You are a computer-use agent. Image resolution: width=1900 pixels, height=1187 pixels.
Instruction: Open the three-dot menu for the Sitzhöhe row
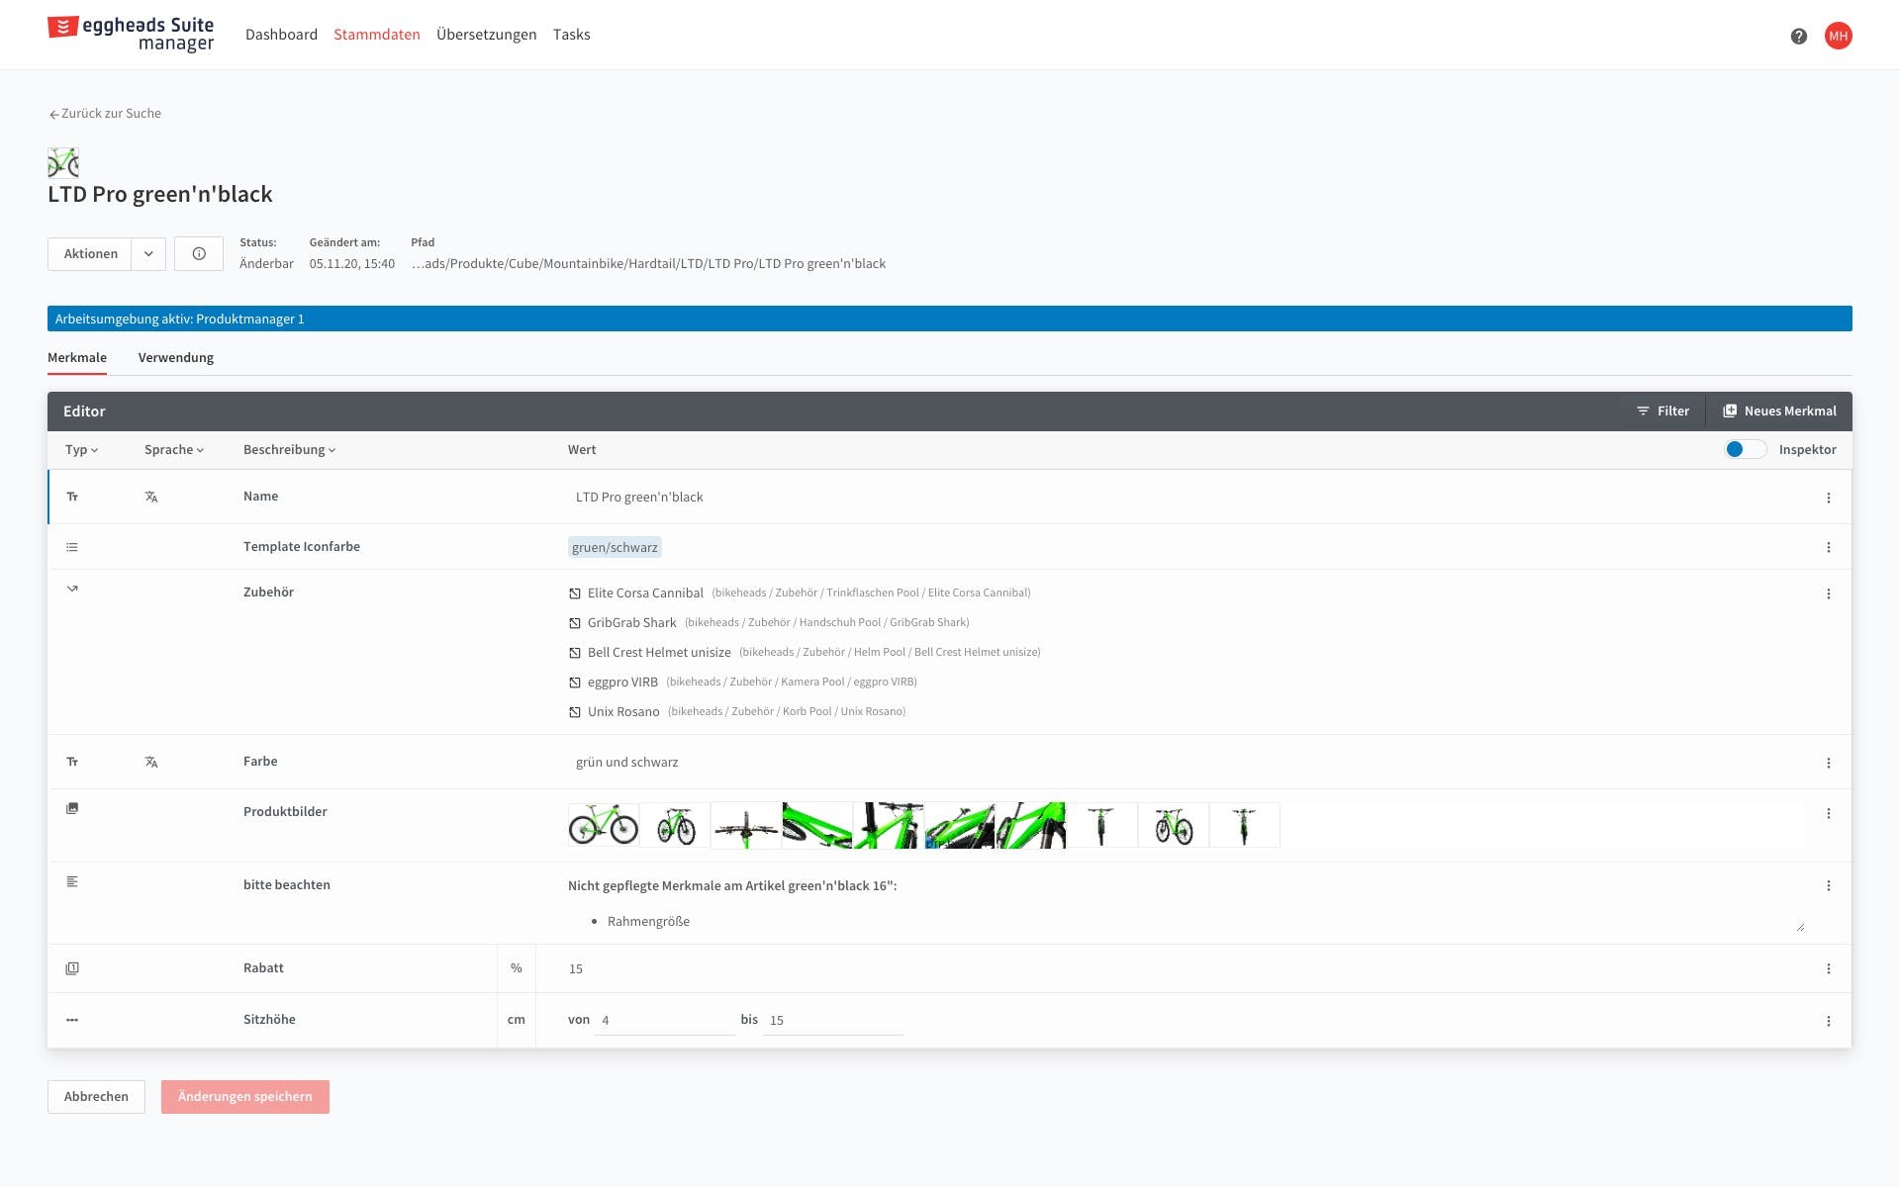pos(1828,1021)
